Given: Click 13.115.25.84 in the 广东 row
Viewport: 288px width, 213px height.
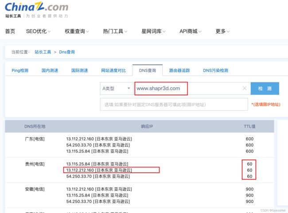Looking at the screenshot, I should (x=78, y=151).
